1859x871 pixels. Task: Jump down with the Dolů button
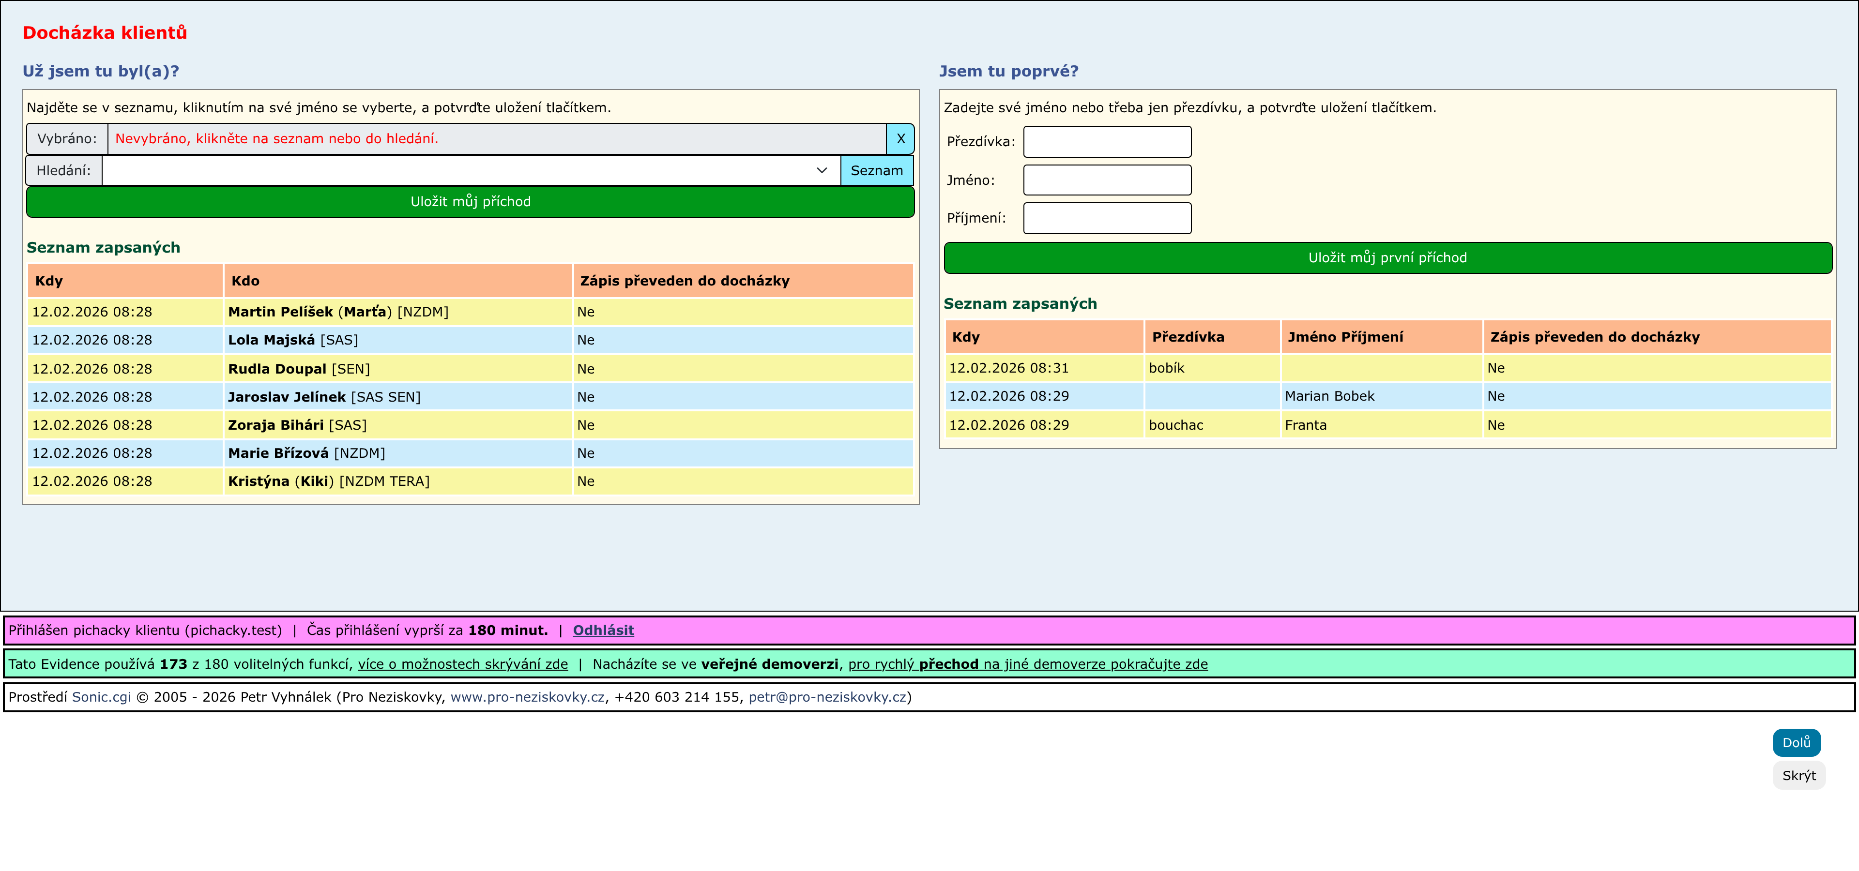tap(1796, 742)
